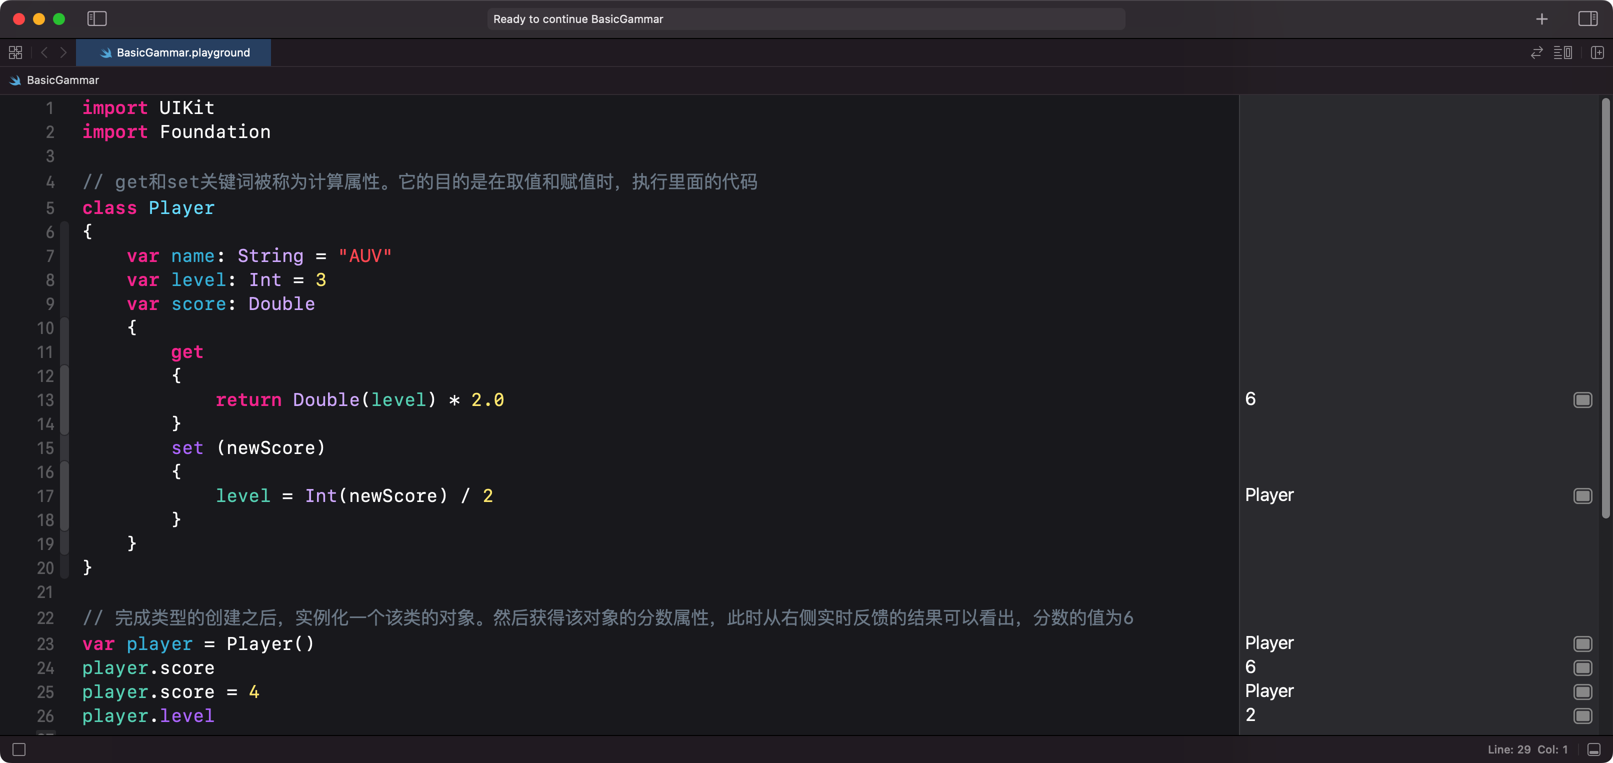Click code folding ribbon at line 10
Screen dimensions: 1613x763
pyautogui.click(x=64, y=328)
